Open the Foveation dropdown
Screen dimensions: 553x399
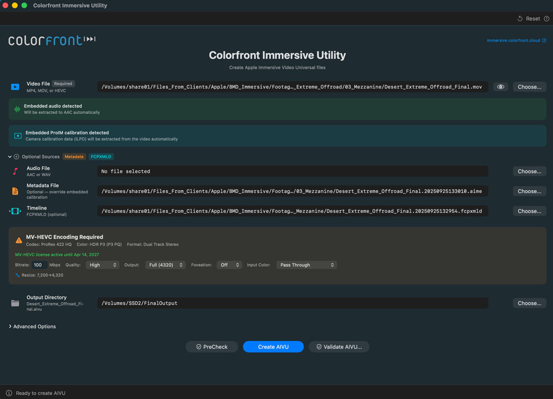tap(229, 265)
